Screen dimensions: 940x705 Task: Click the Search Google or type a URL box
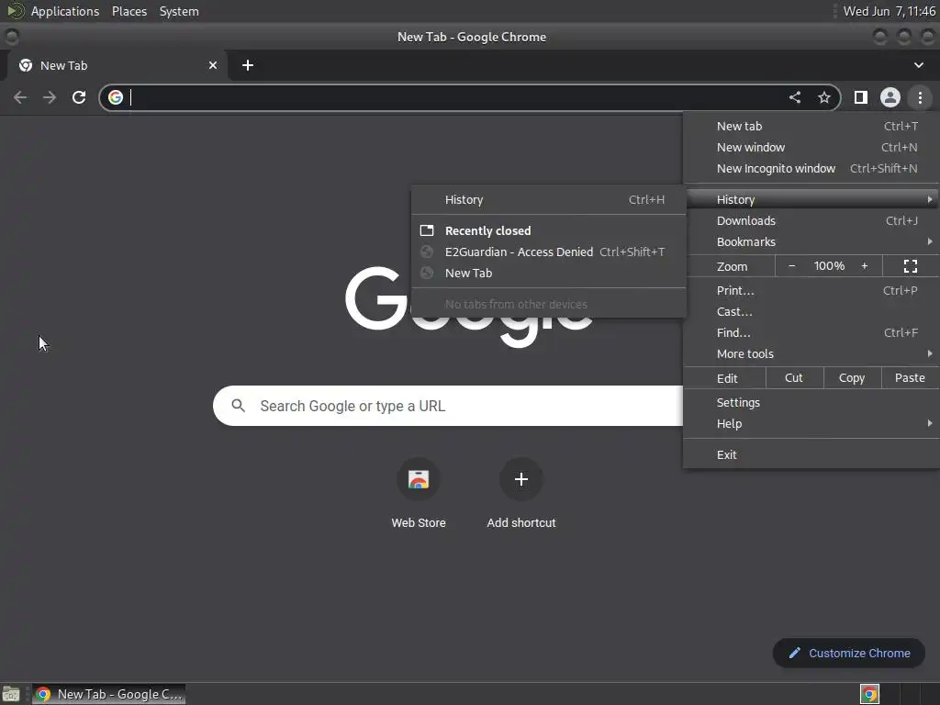click(x=448, y=406)
